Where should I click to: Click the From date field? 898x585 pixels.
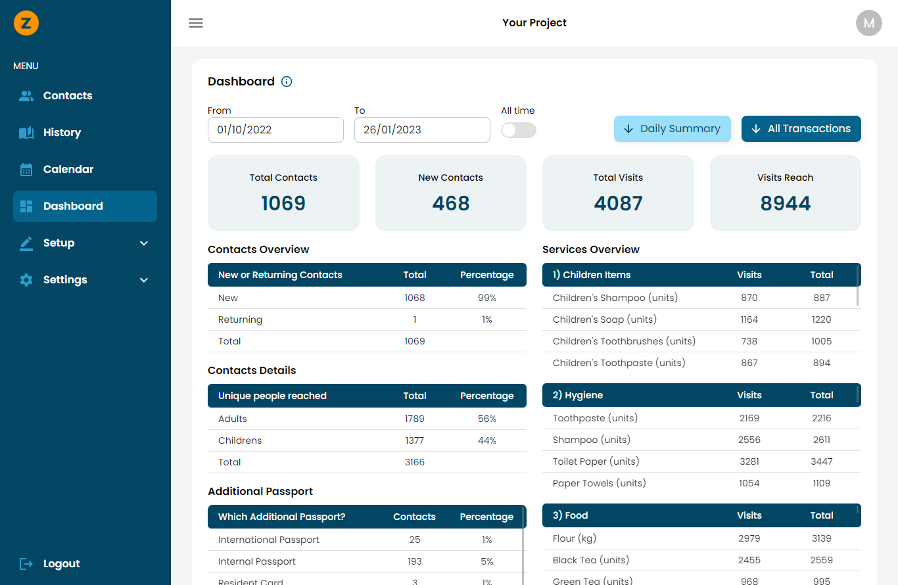click(275, 129)
